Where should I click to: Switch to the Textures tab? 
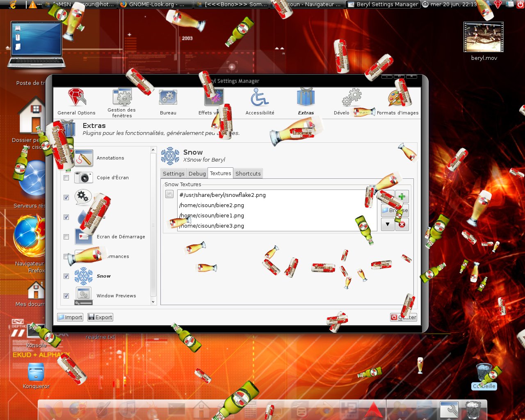tap(221, 173)
